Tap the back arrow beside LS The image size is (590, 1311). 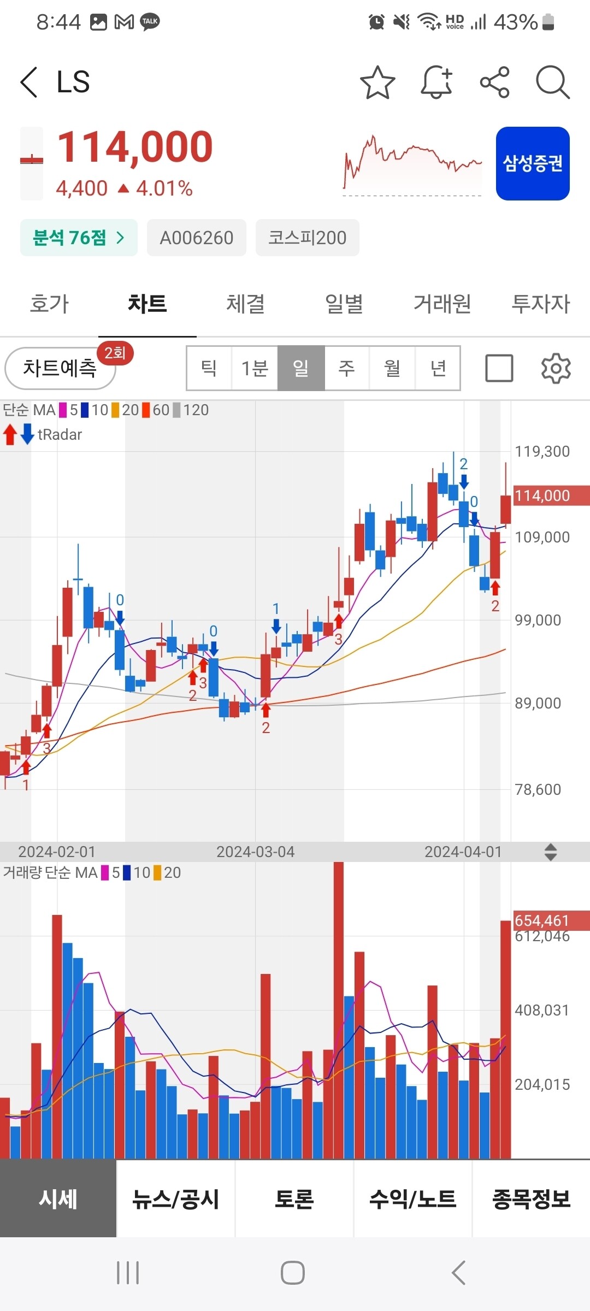29,82
